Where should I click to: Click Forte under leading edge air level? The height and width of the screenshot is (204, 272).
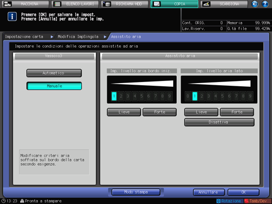tap(159, 112)
